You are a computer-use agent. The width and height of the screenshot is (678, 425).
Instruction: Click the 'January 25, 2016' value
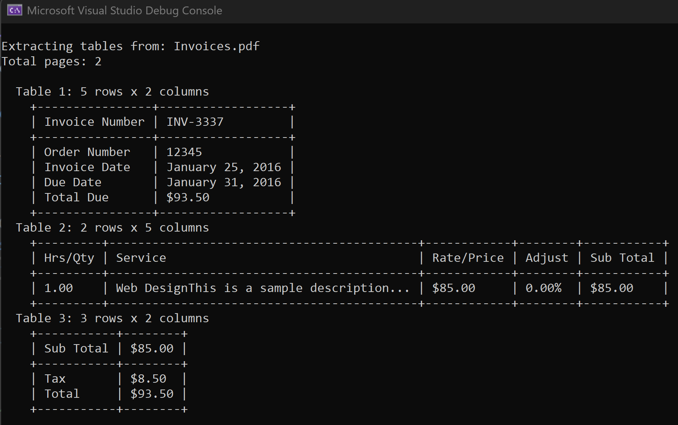click(224, 167)
